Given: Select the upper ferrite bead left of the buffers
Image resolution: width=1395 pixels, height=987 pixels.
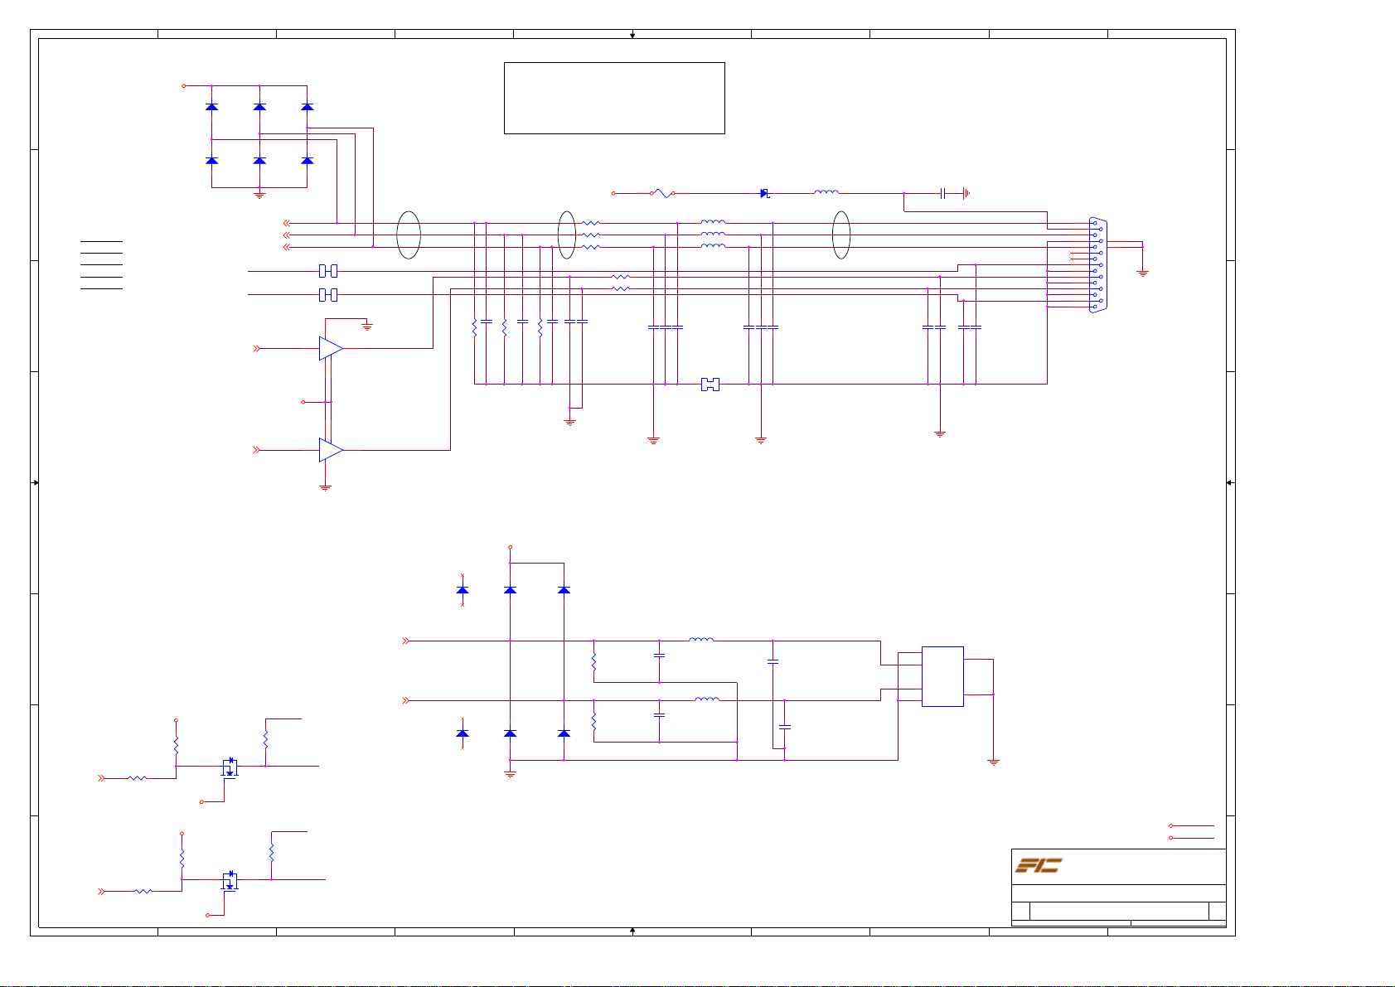Looking at the screenshot, I should click(x=328, y=271).
